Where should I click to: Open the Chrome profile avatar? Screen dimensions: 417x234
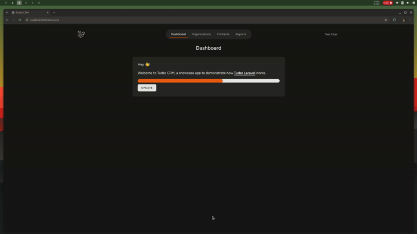point(404,20)
